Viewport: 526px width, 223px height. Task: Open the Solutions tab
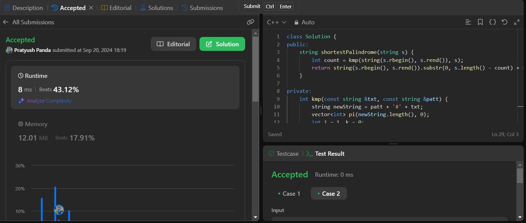(x=156, y=8)
